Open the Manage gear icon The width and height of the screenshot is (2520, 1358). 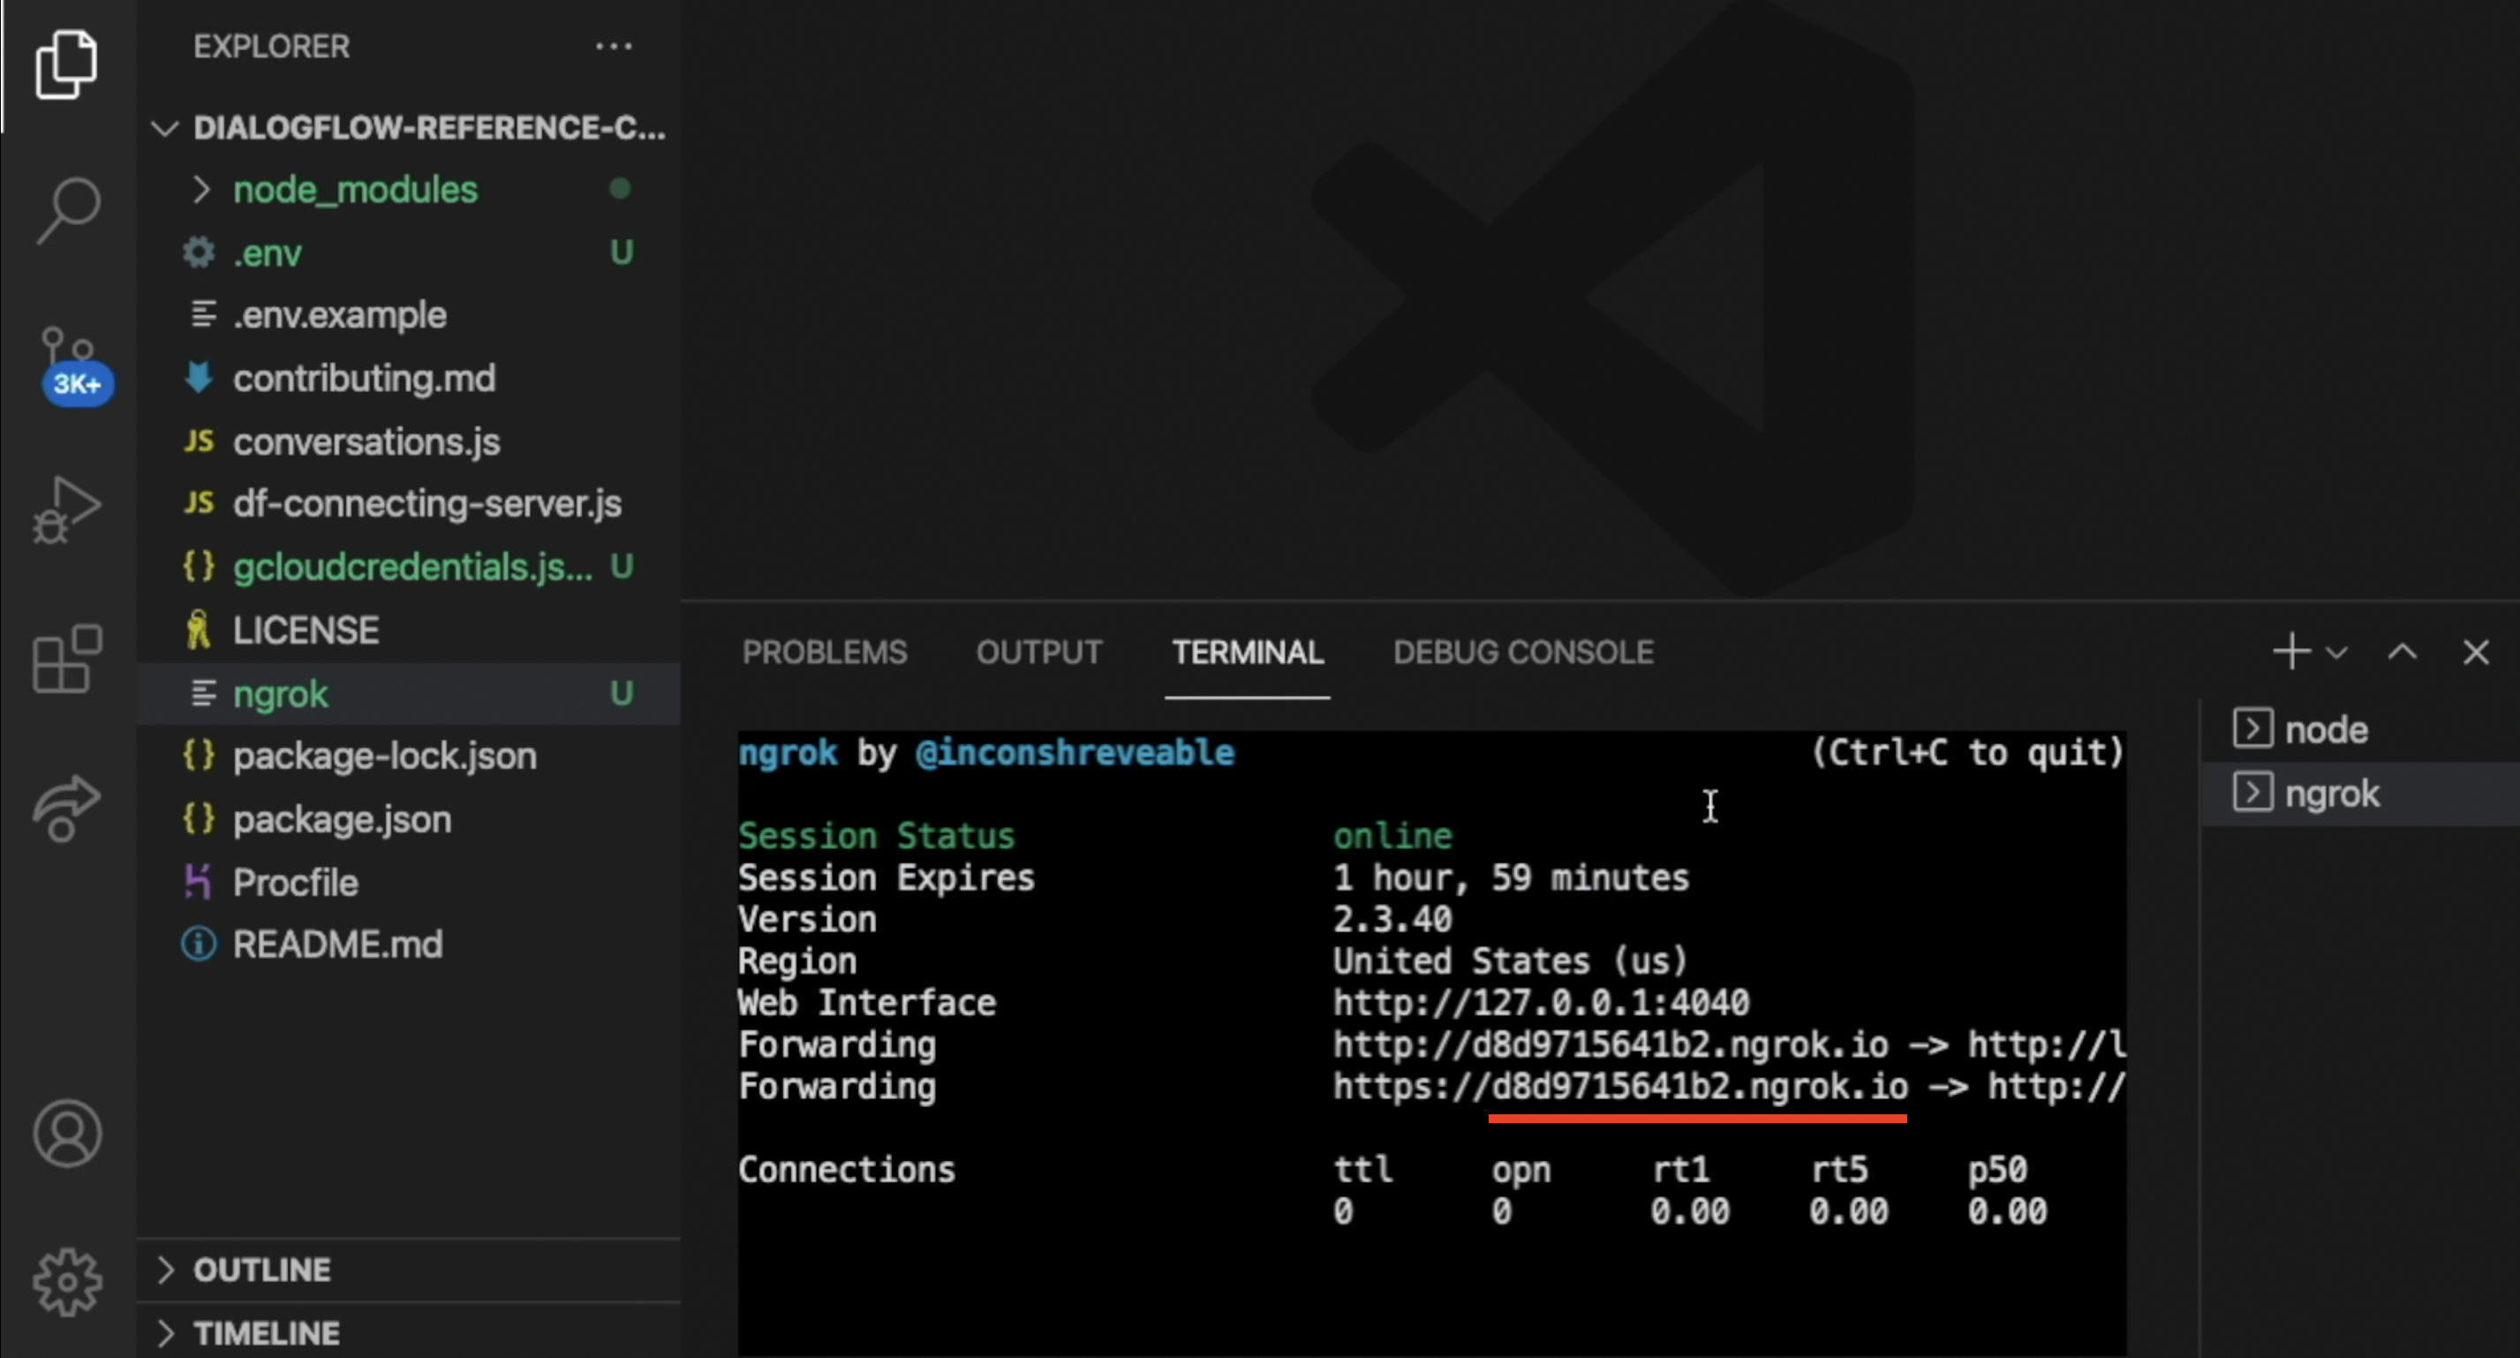(66, 1282)
